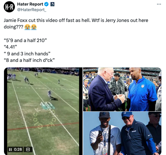Click the Hater Report profile avatar
Screen dimensions: 166x155
[x=9, y=7]
